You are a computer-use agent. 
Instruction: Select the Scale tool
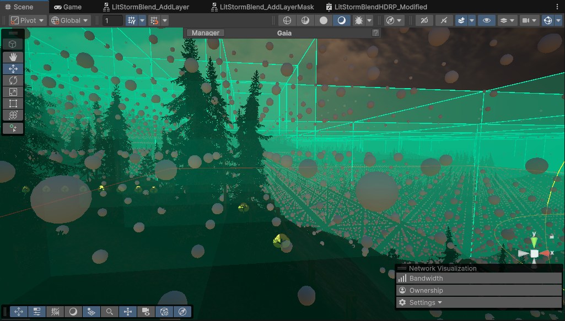tap(13, 92)
